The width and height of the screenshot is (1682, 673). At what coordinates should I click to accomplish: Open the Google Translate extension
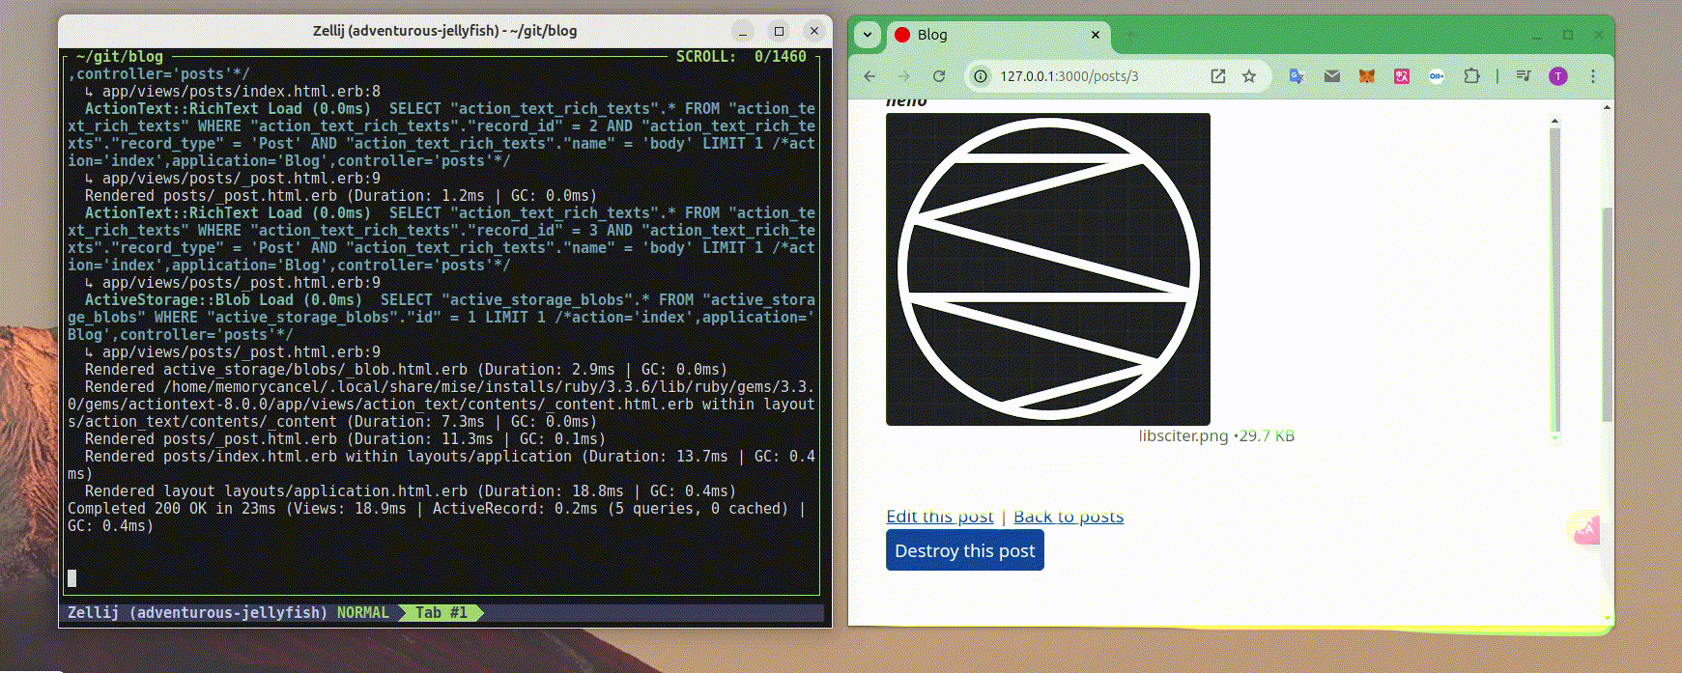[1297, 76]
